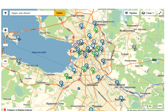Click the Парголово map label
The image size is (167, 111).
point(78,16)
